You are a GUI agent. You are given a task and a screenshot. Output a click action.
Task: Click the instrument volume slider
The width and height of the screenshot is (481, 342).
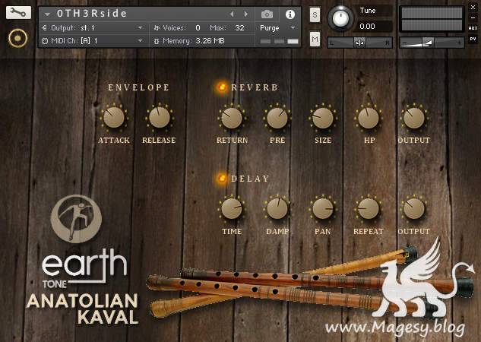pos(432,43)
